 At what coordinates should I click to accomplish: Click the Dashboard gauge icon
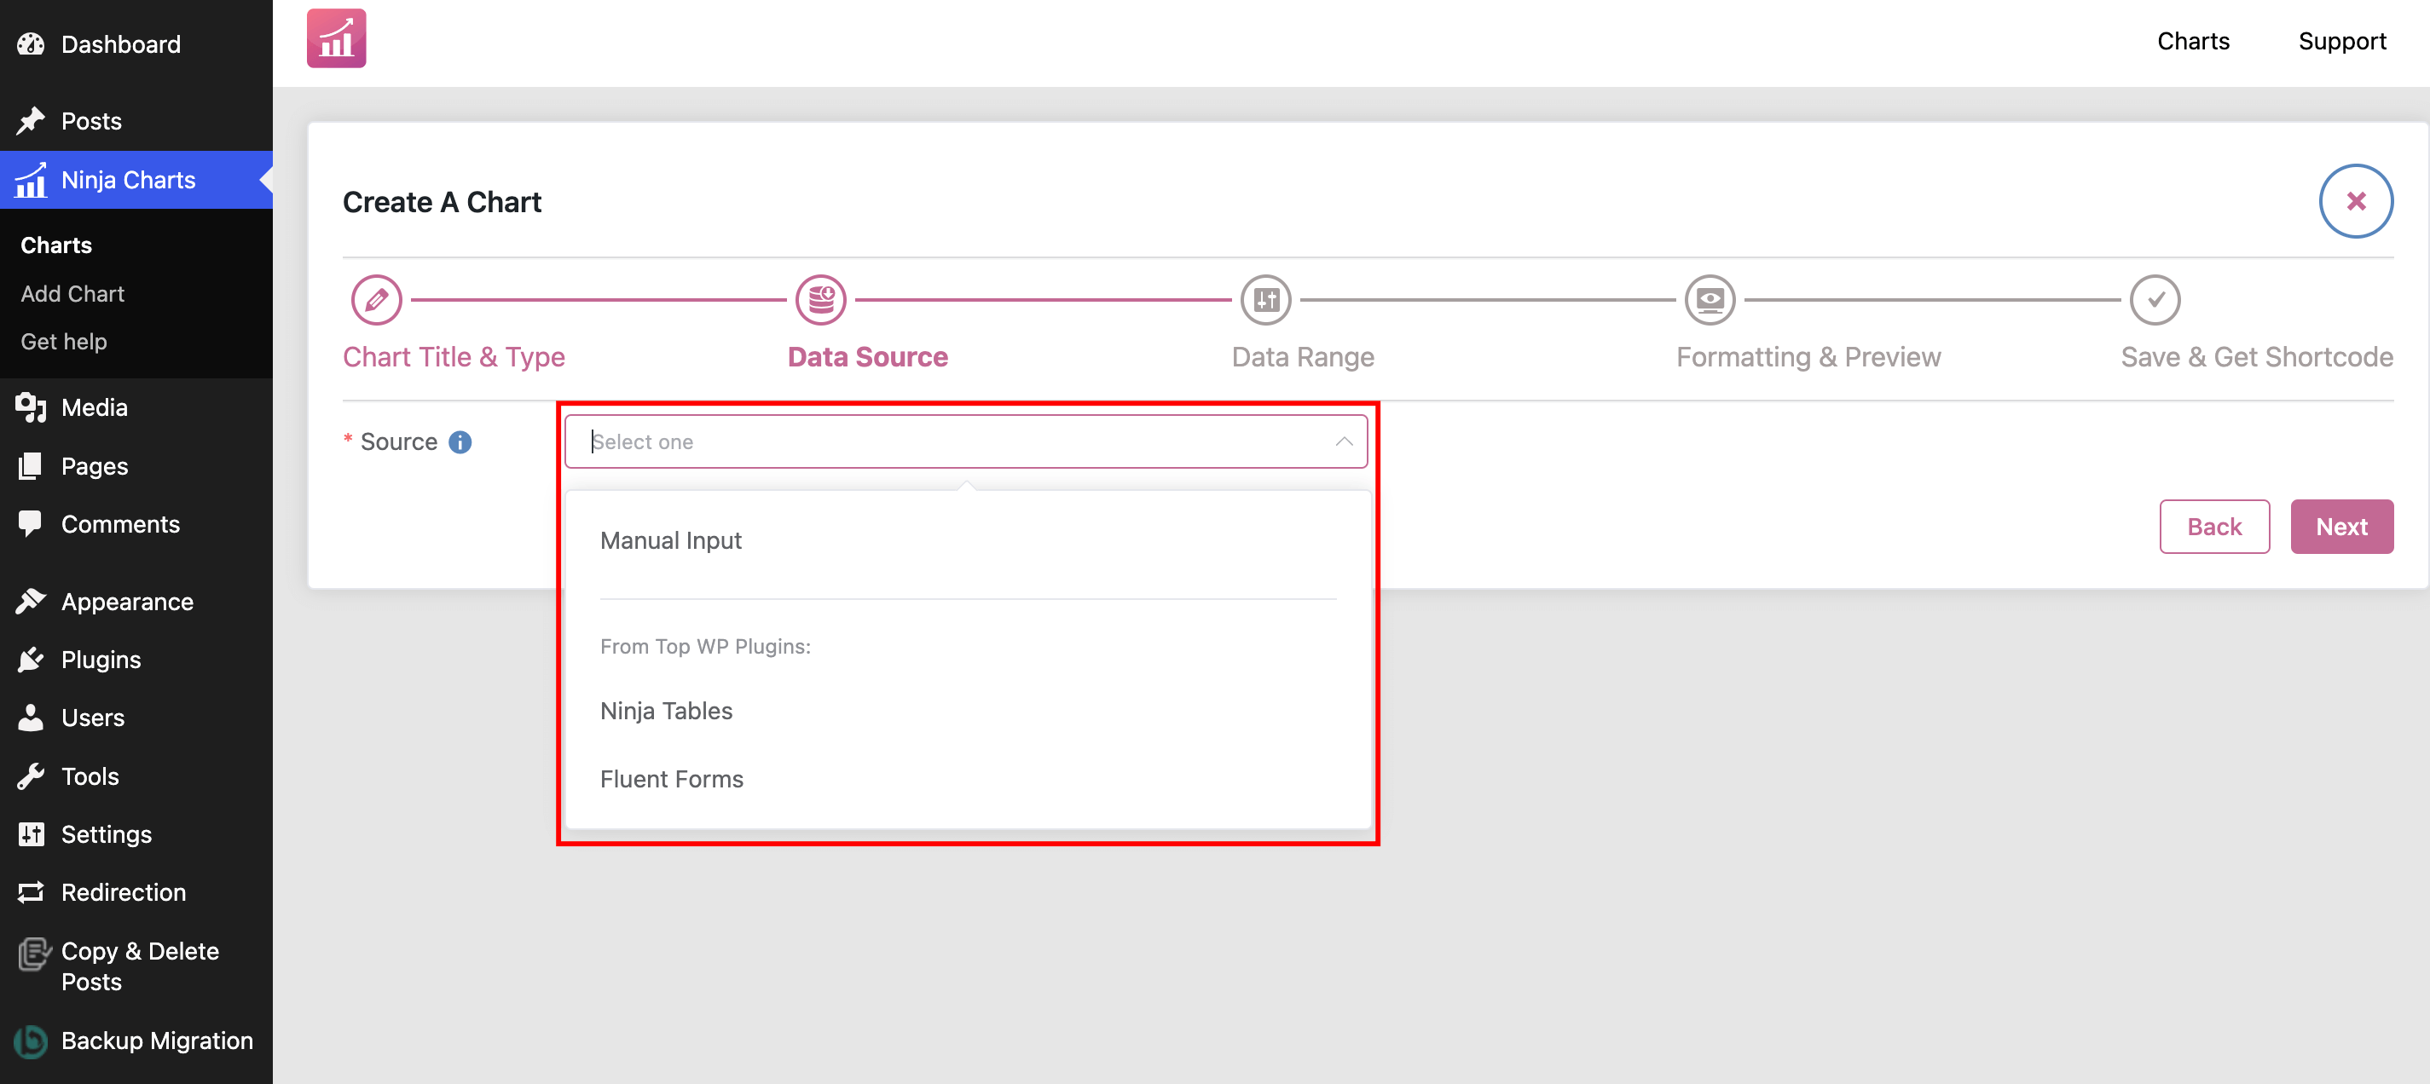click(x=30, y=44)
